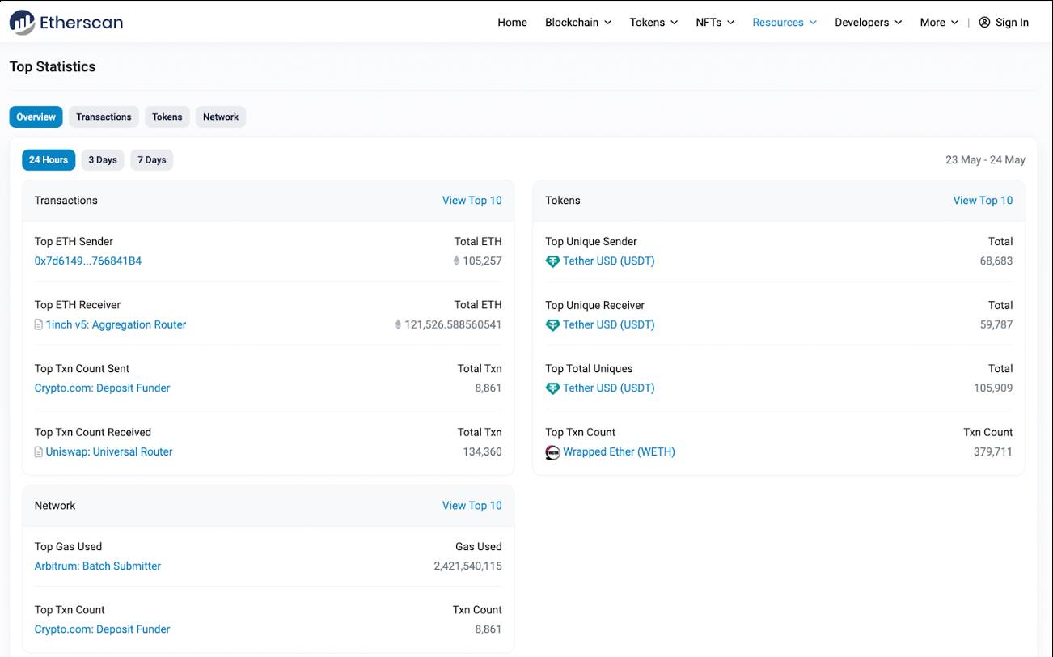The width and height of the screenshot is (1053, 657).
Task: View Top 10 in Tokens card
Action: pos(983,201)
